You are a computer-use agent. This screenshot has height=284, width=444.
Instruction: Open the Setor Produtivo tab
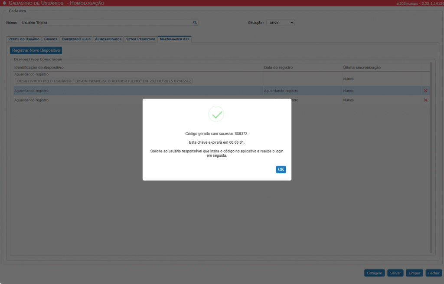tap(140, 39)
